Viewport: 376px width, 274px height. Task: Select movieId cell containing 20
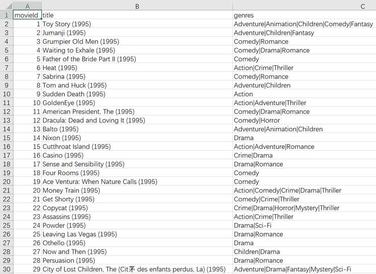point(27,190)
